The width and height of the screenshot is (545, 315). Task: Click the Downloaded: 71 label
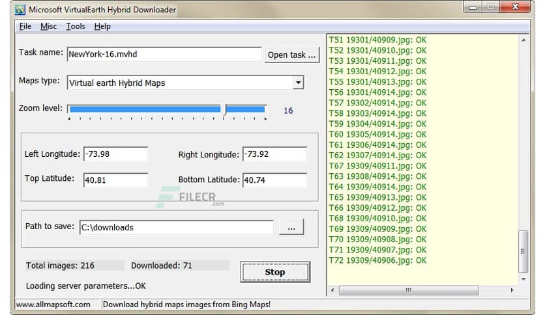pos(162,266)
